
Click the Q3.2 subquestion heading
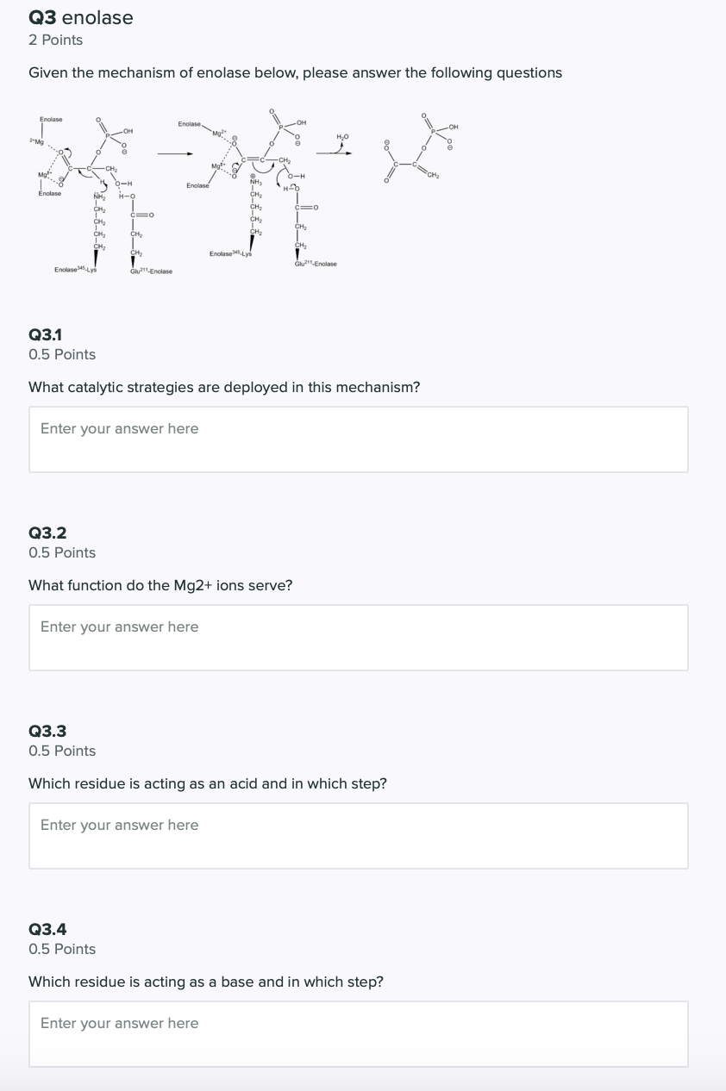click(47, 533)
